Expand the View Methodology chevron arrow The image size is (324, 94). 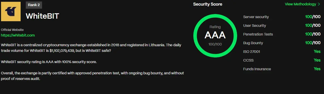pyautogui.click(x=319, y=4)
